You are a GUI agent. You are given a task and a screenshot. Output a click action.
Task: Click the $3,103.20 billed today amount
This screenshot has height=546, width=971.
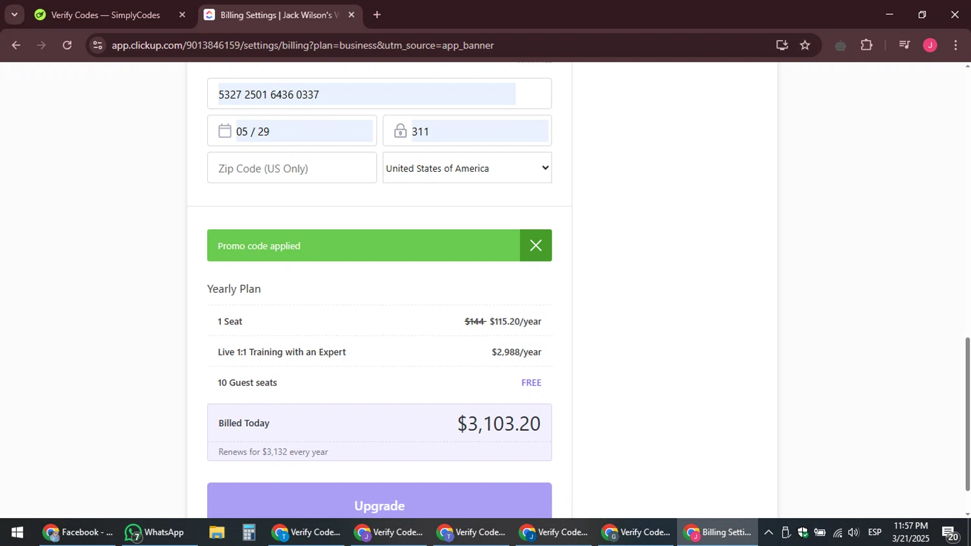pyautogui.click(x=498, y=424)
